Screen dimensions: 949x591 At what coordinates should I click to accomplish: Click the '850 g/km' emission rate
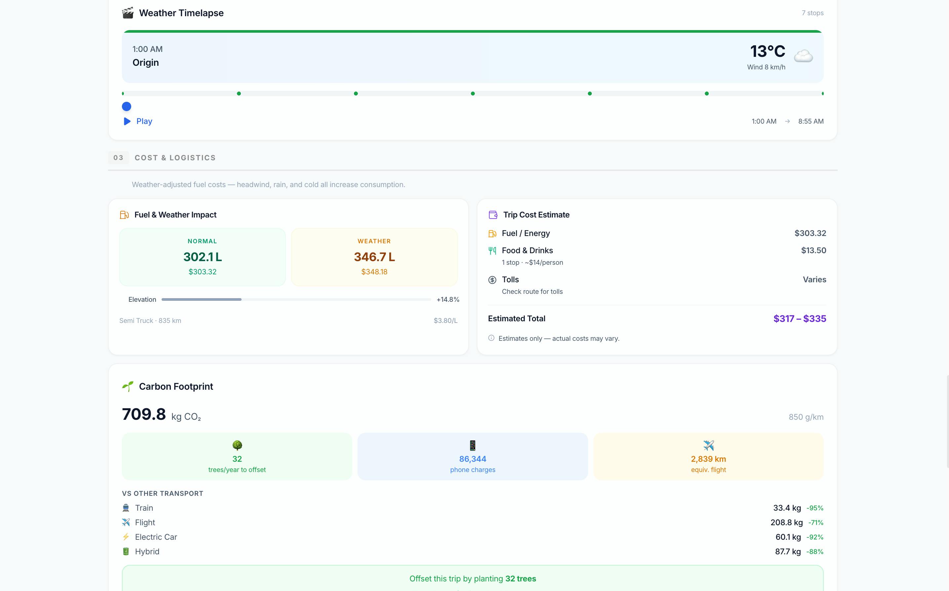[x=806, y=417]
